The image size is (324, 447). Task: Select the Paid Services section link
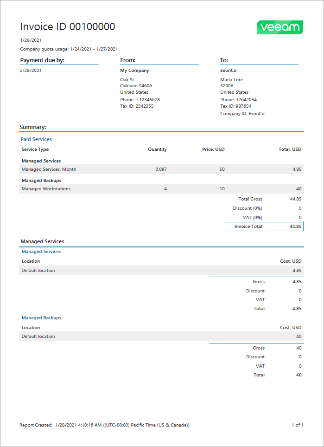click(x=36, y=139)
